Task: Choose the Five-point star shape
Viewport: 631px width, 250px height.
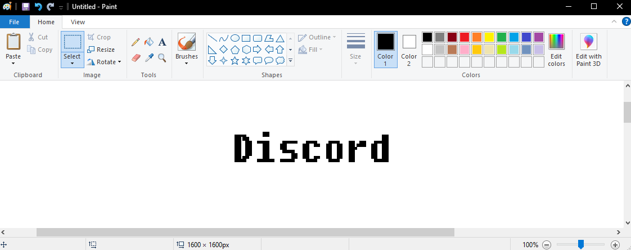Action: pyautogui.click(x=235, y=60)
